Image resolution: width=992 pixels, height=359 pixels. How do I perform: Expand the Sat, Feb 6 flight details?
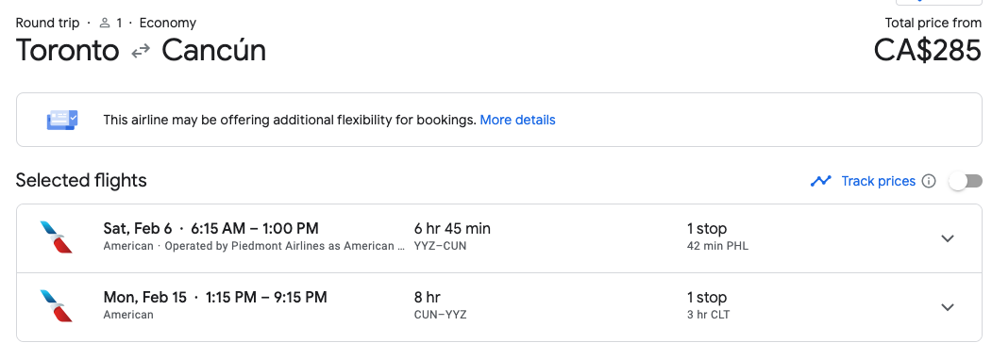coord(947,238)
